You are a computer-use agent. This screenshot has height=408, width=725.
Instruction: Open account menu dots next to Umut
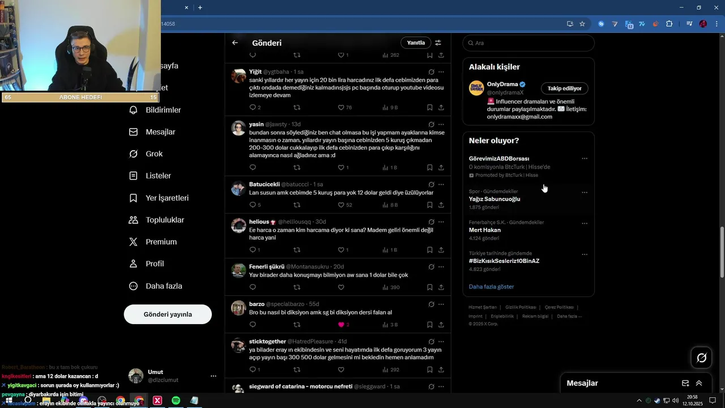214,376
